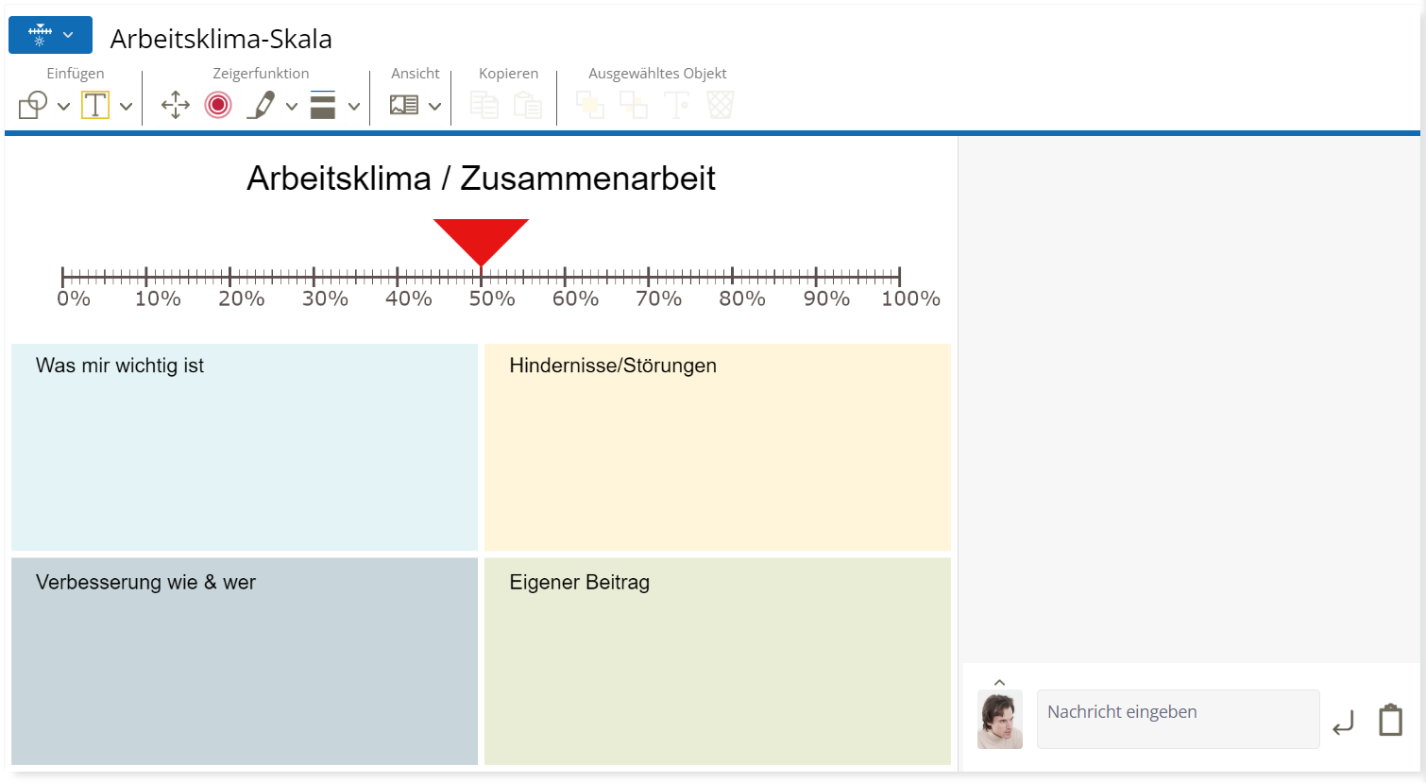Viewport: 1426px width, 783px height.
Task: Expand the text tool dropdown arrow
Action: click(126, 107)
